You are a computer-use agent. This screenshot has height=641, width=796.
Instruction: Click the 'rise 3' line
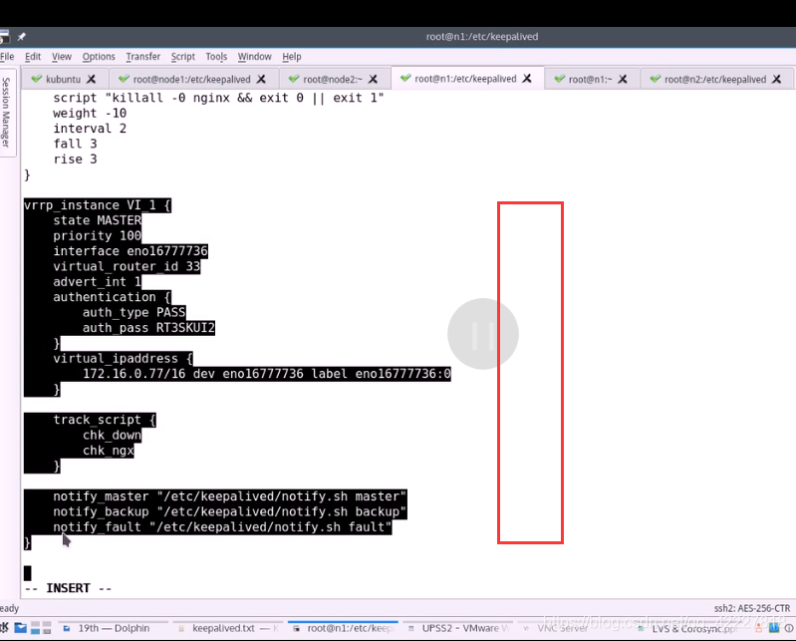[75, 159]
